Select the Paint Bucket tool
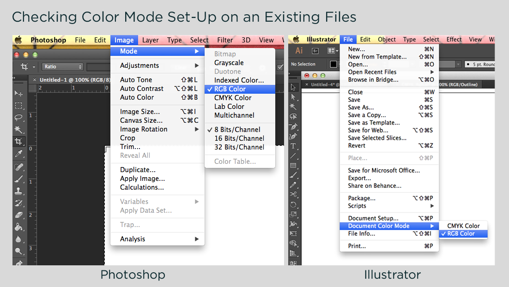Image resolution: width=509 pixels, height=287 pixels. click(x=18, y=227)
